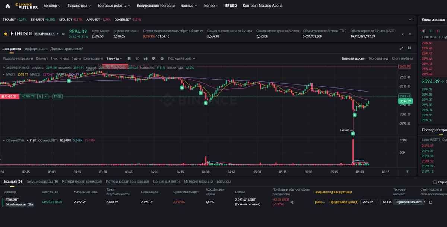Switch to the «Данные транзакций» tab

(x=67, y=48)
